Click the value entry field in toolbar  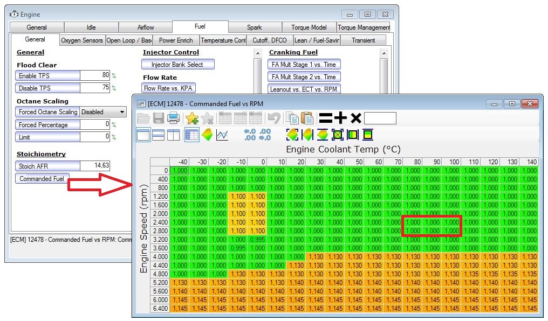380,118
